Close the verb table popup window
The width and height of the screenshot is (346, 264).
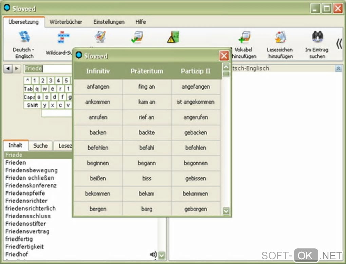tap(224, 56)
